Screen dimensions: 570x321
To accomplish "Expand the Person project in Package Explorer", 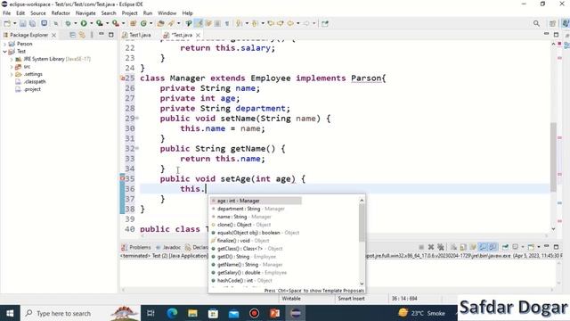I will (x=4, y=44).
